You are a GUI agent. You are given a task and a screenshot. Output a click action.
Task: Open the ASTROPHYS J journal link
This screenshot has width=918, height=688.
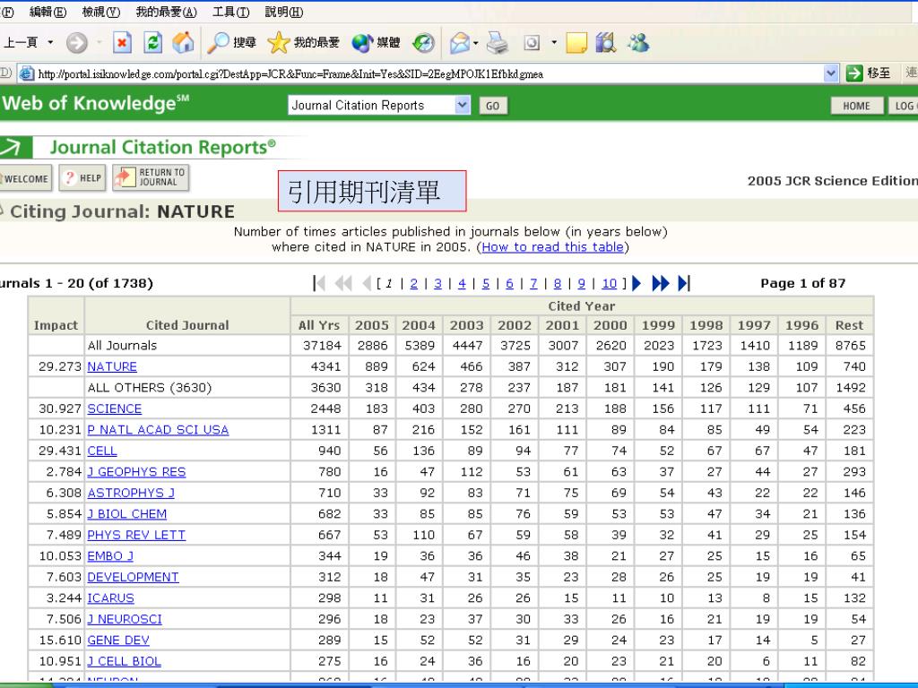[x=131, y=494]
